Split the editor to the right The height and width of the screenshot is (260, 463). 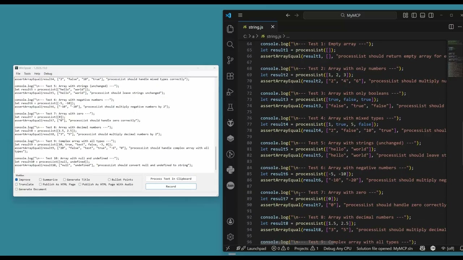[451, 27]
